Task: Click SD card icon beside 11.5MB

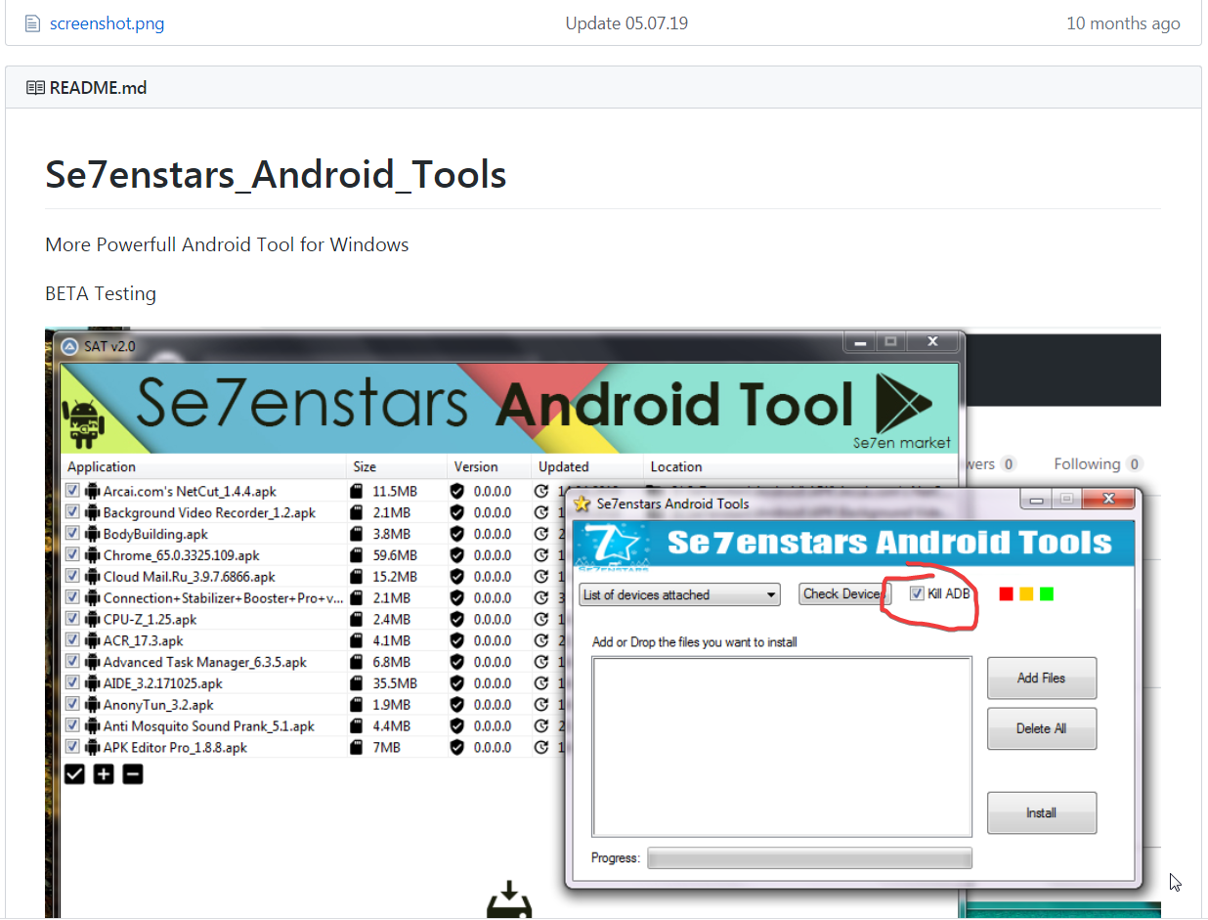Action: tap(356, 491)
